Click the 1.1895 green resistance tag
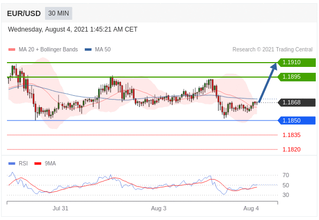Image resolution: width=319 pixels, height=220 pixels. [296, 77]
